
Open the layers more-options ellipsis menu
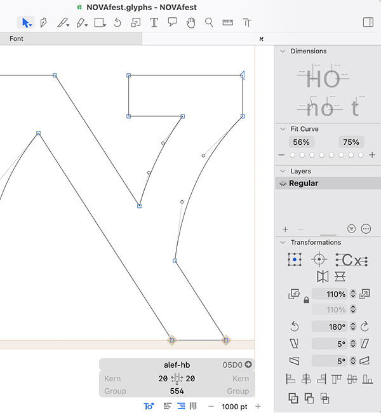(x=366, y=229)
